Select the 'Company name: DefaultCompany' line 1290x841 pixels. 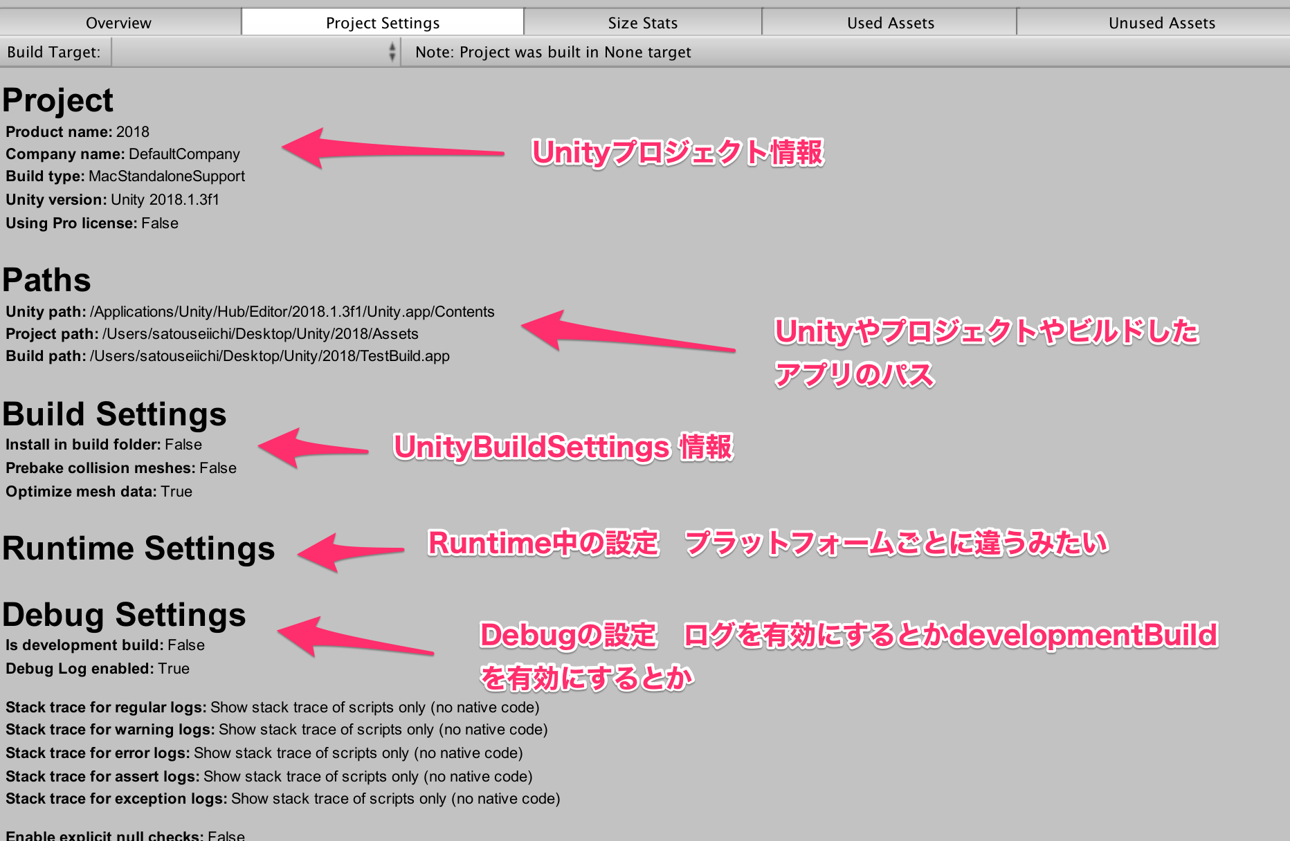point(122,154)
